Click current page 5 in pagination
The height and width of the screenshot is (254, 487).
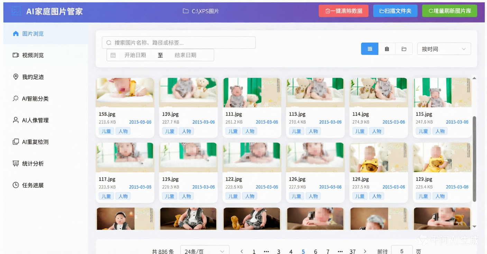tap(303, 252)
